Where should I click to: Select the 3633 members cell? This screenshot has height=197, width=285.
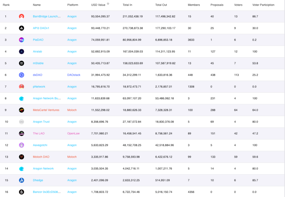pyautogui.click(x=191, y=40)
